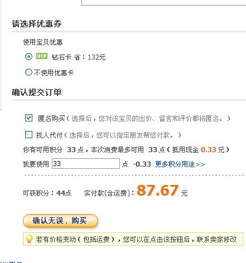
Task: Click the text area above 请选择优惠券
Action: (163, 3)
